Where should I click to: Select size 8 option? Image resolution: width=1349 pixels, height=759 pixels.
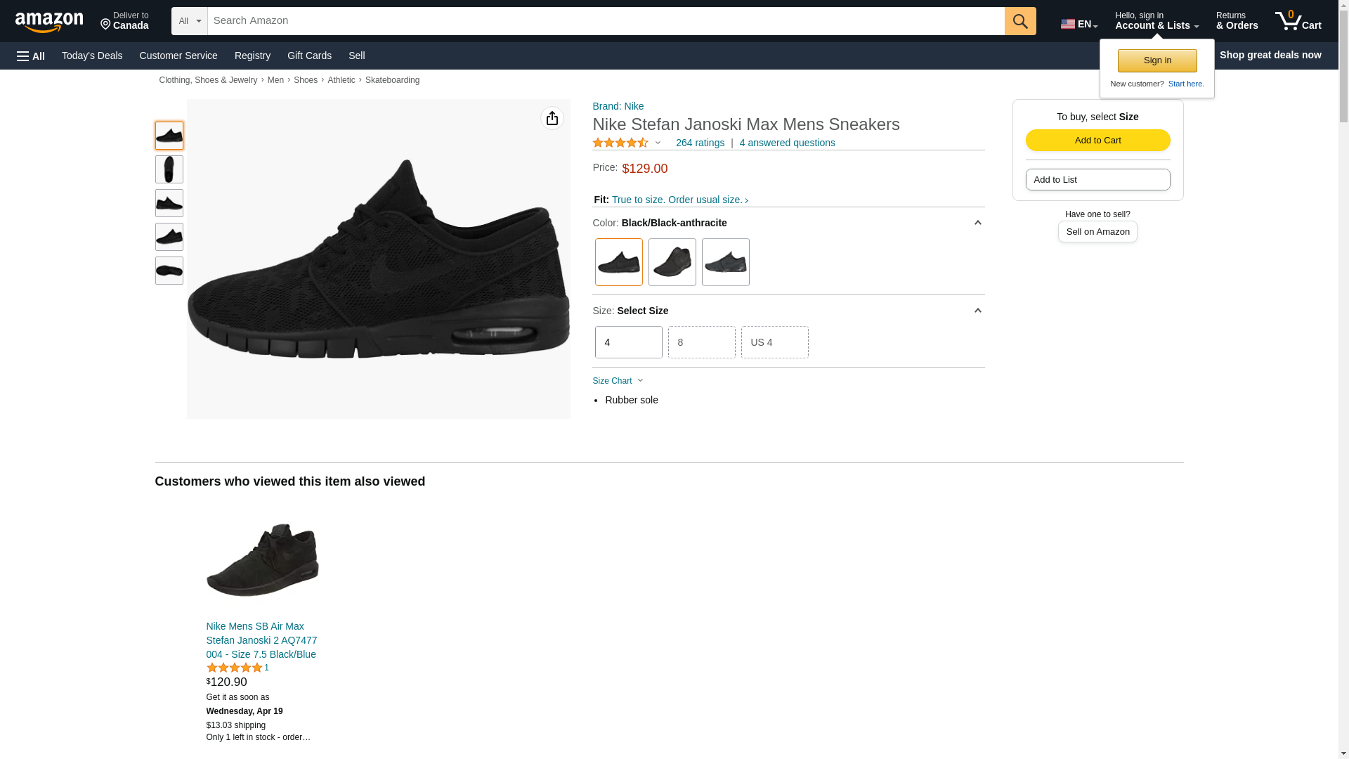click(701, 342)
